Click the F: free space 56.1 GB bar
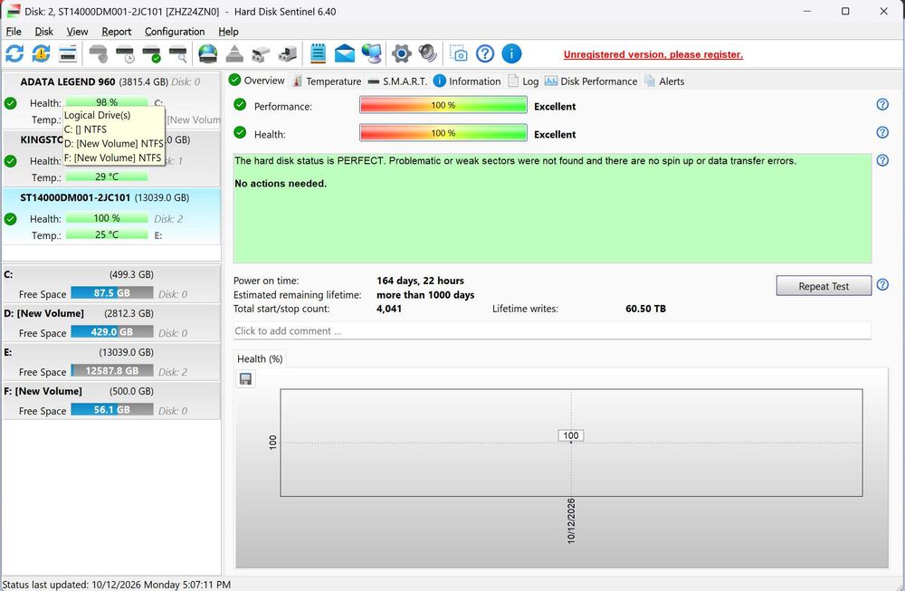This screenshot has width=905, height=591. (112, 410)
